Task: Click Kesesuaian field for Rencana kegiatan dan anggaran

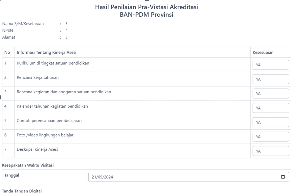Action: (270, 94)
